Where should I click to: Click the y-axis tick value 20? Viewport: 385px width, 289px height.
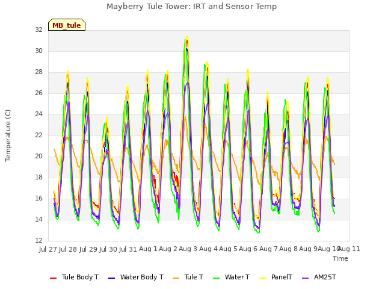tap(38, 157)
